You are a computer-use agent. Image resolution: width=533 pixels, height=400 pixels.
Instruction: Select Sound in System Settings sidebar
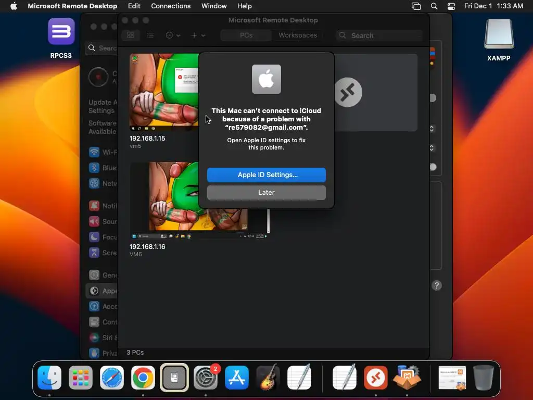(103, 221)
